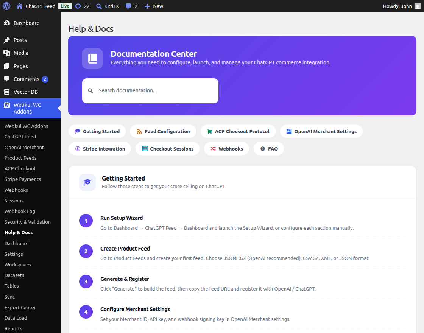Open Workspaces in sidebar submenu

(x=18, y=265)
